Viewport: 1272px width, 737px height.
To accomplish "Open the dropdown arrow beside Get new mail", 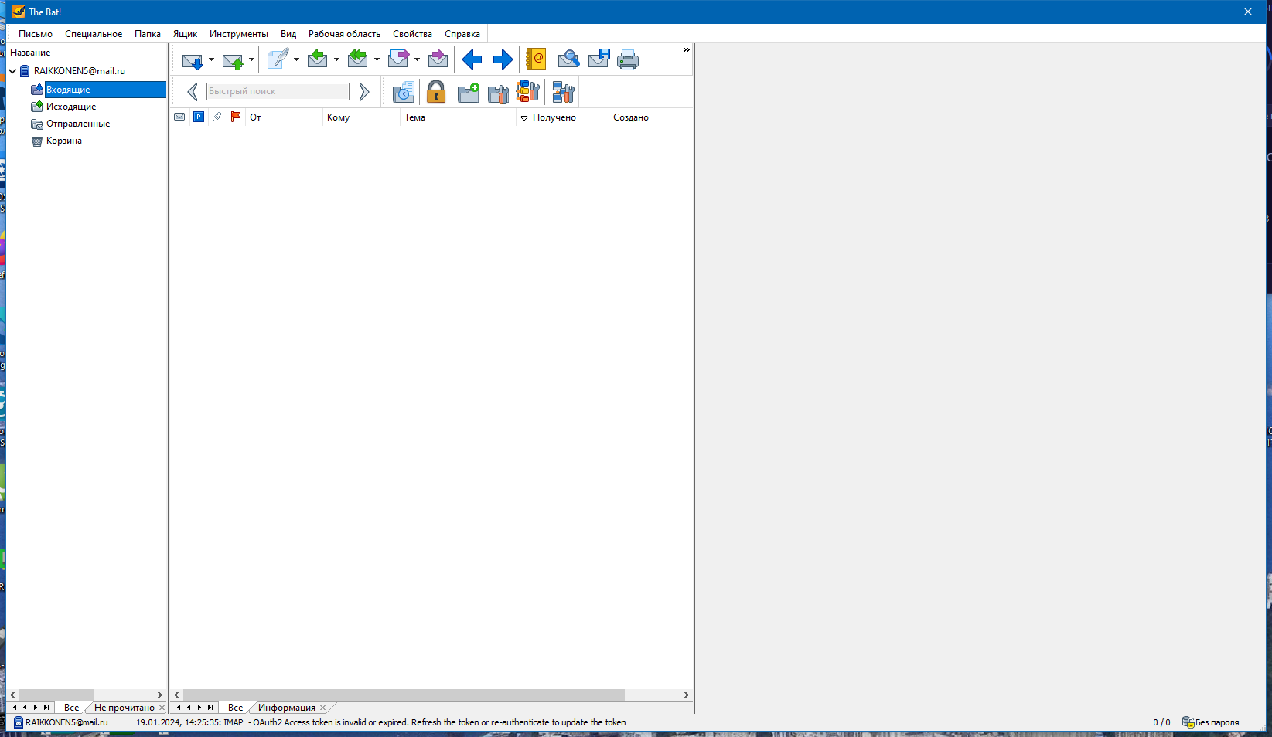I will [211, 60].
